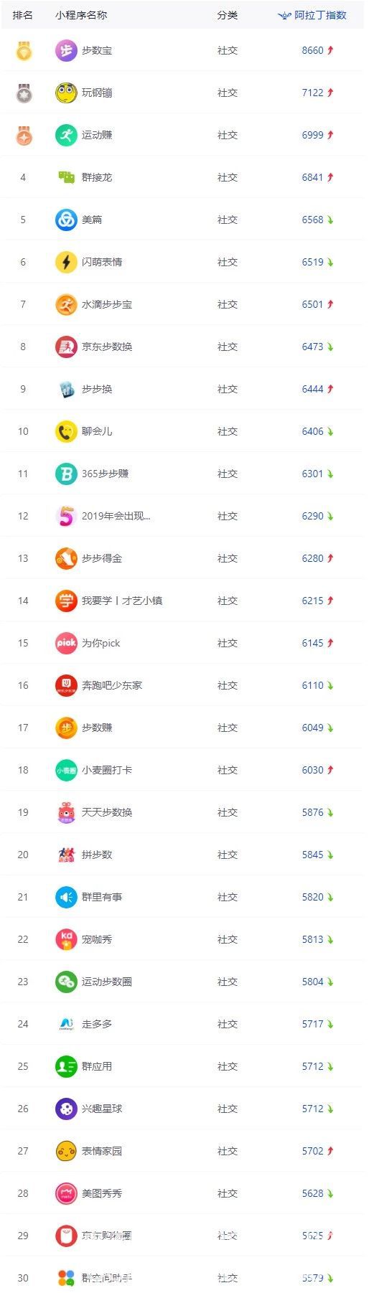Click the 小程序名称 column header
369x1293 pixels.
click(81, 15)
